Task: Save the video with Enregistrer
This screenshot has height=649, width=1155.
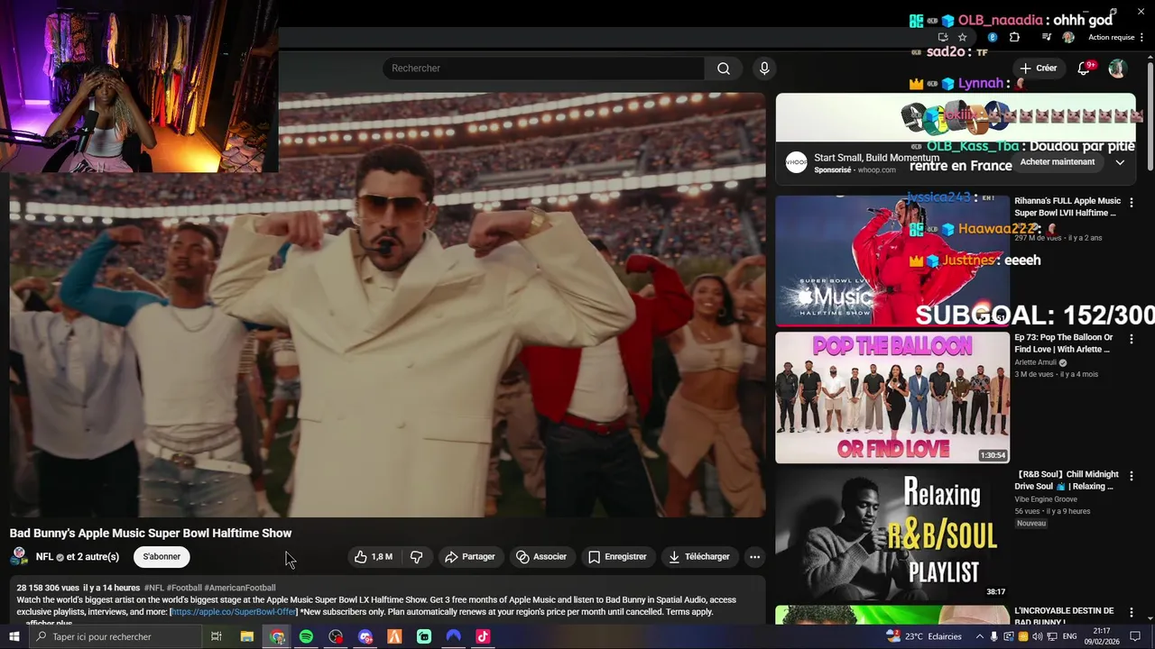Action: click(617, 557)
